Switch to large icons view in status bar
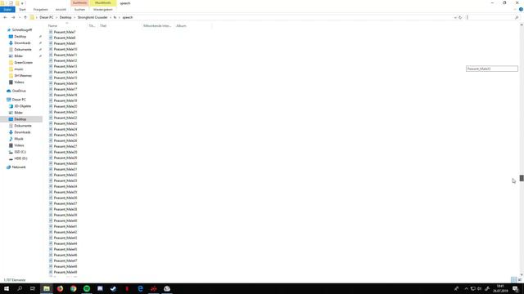Image resolution: width=524 pixels, height=294 pixels. (520, 279)
